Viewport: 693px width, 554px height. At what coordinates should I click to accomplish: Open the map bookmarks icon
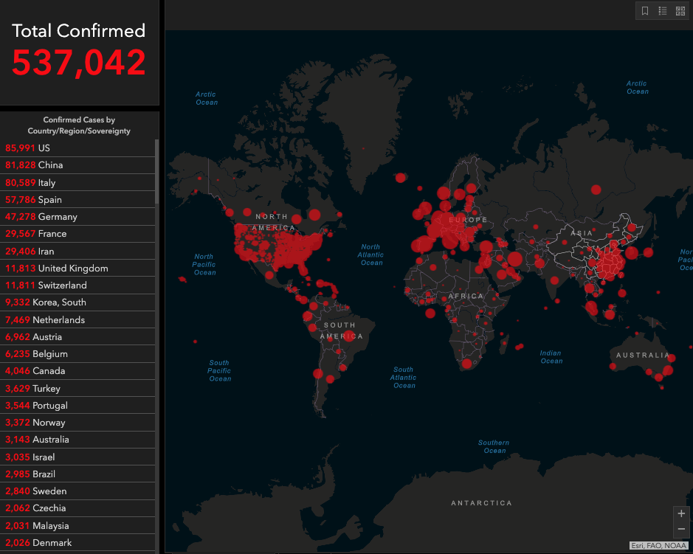pos(645,11)
